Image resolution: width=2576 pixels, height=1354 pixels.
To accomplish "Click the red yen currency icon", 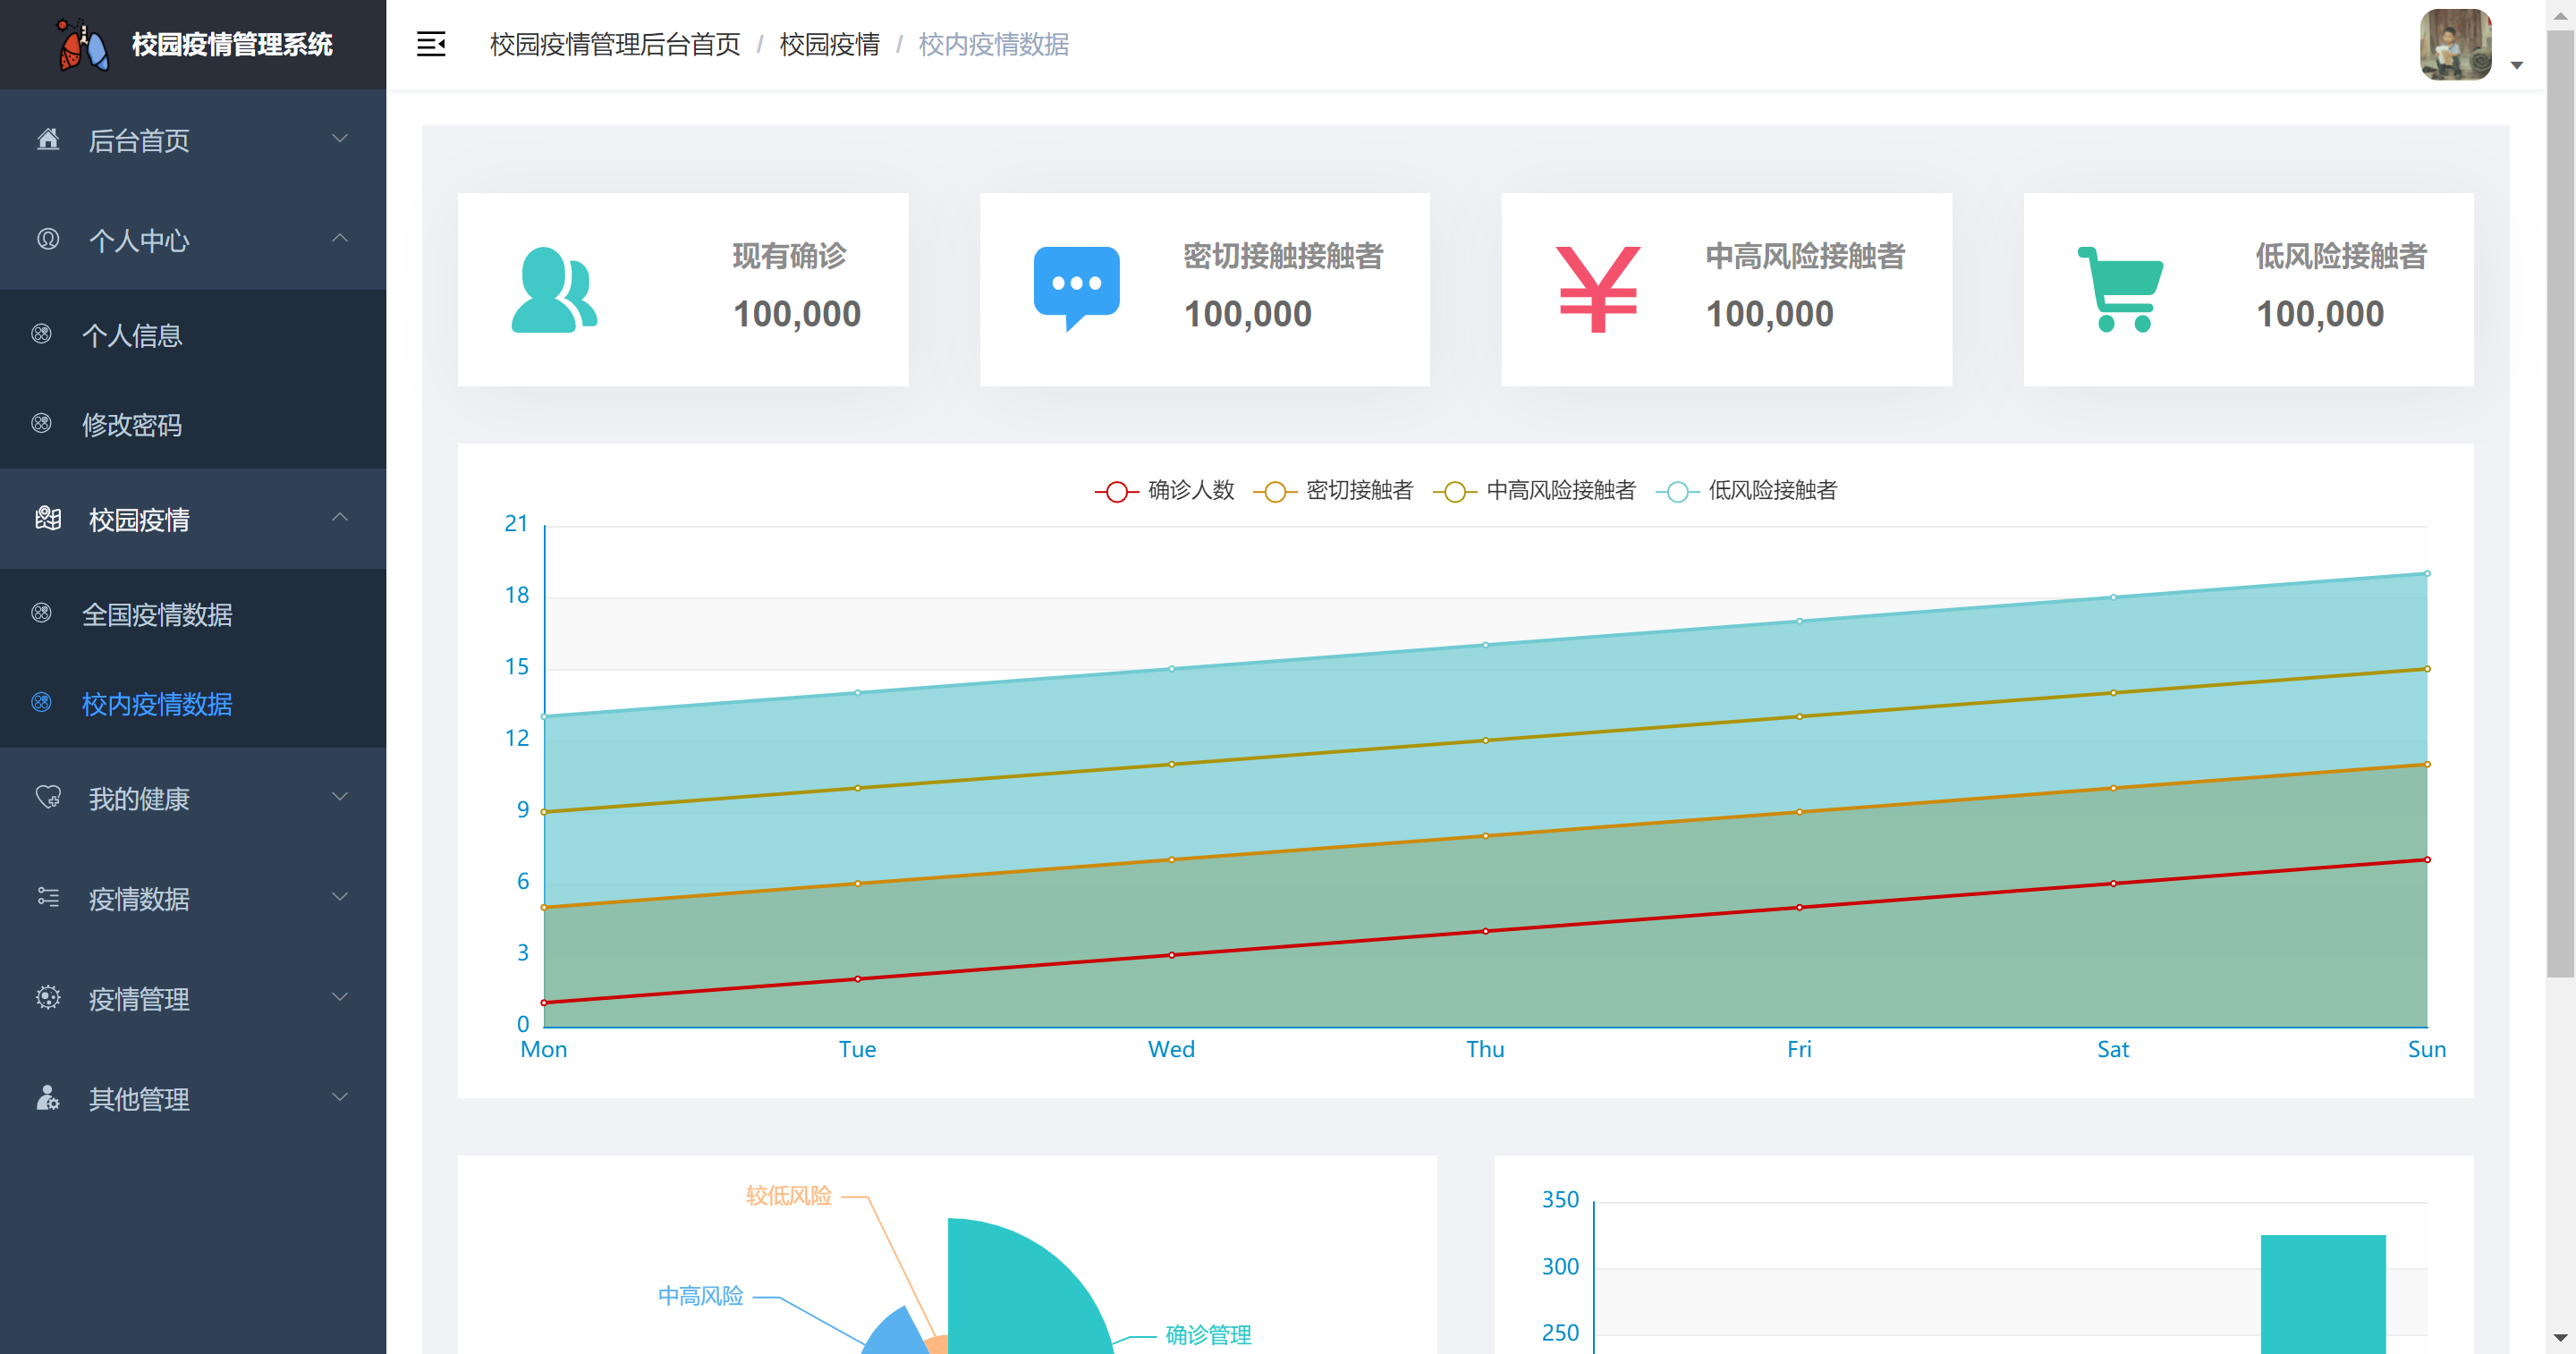I will pos(1597,289).
